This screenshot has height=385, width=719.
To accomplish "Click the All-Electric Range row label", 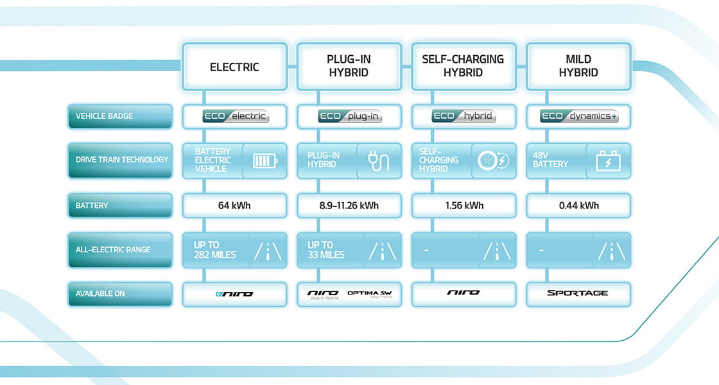I will [120, 250].
